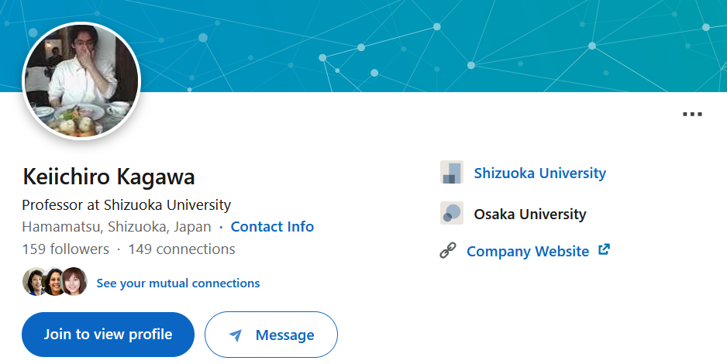Click See your mutual connections

point(178,283)
